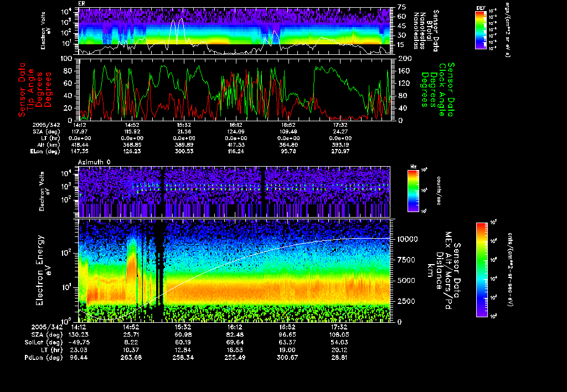This screenshot has height=392, width=567.
Task: Select lower SZA value '82.48'
Action: point(235,334)
